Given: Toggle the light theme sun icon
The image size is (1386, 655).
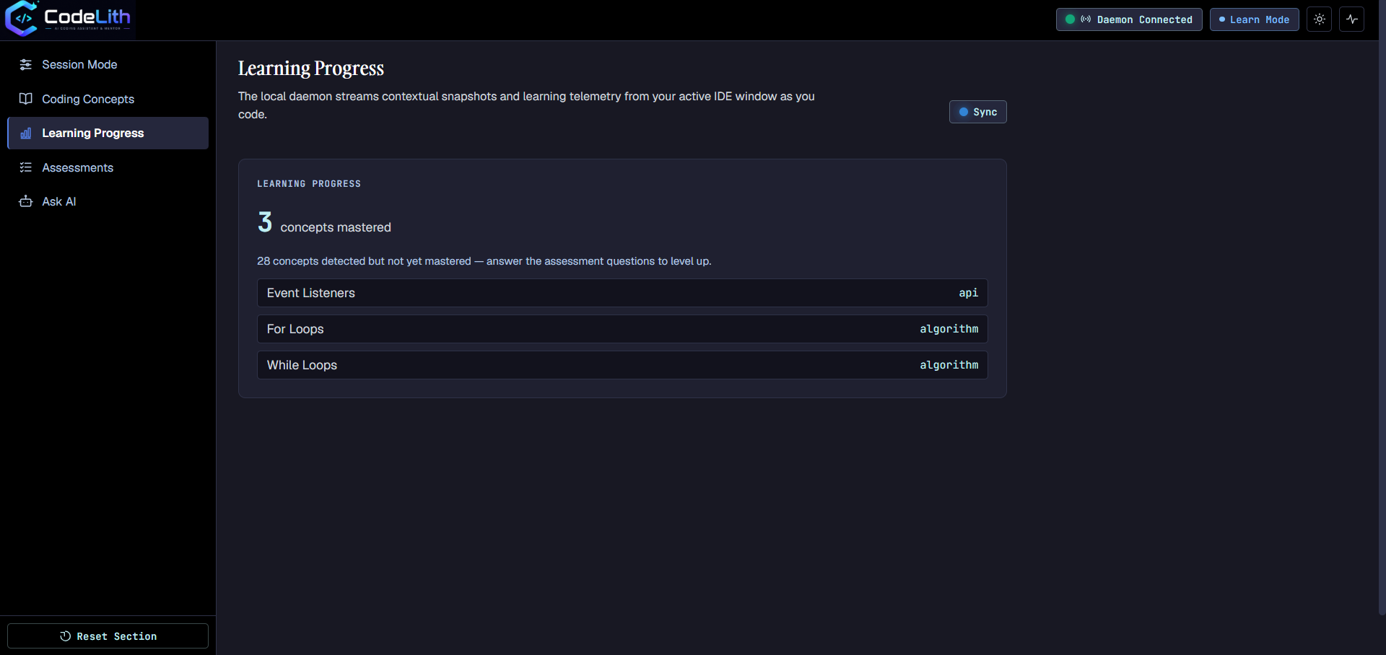Looking at the screenshot, I should (1320, 19).
